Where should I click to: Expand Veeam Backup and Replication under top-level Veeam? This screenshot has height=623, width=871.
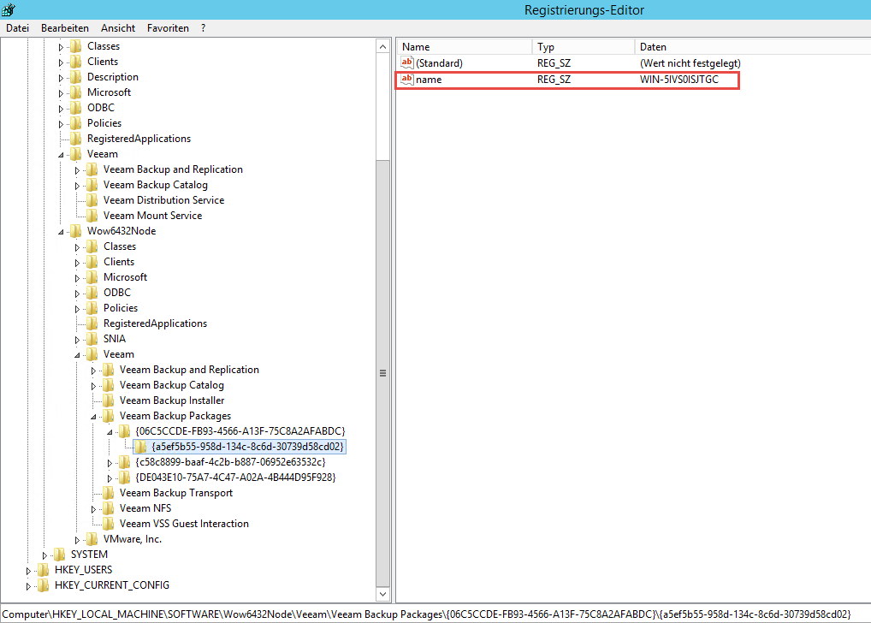[77, 170]
